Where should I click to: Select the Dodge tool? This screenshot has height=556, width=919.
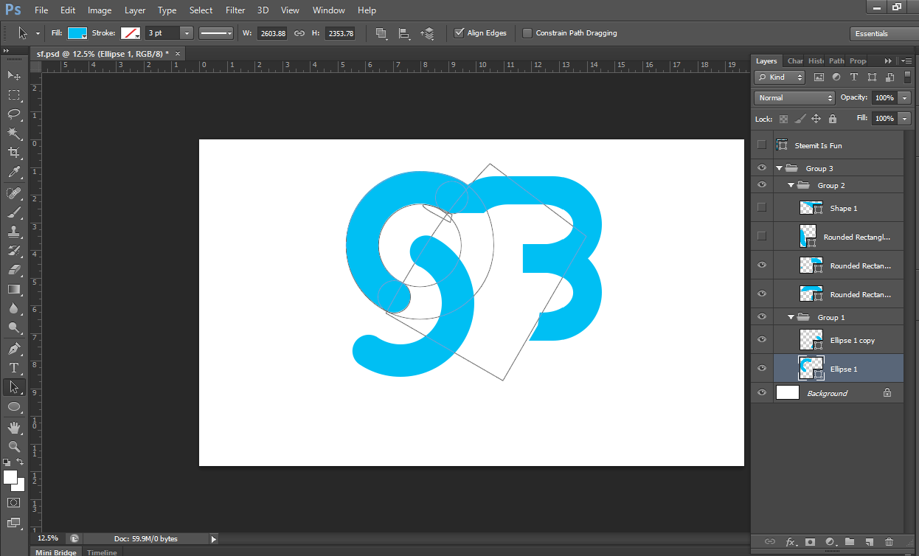[14, 327]
